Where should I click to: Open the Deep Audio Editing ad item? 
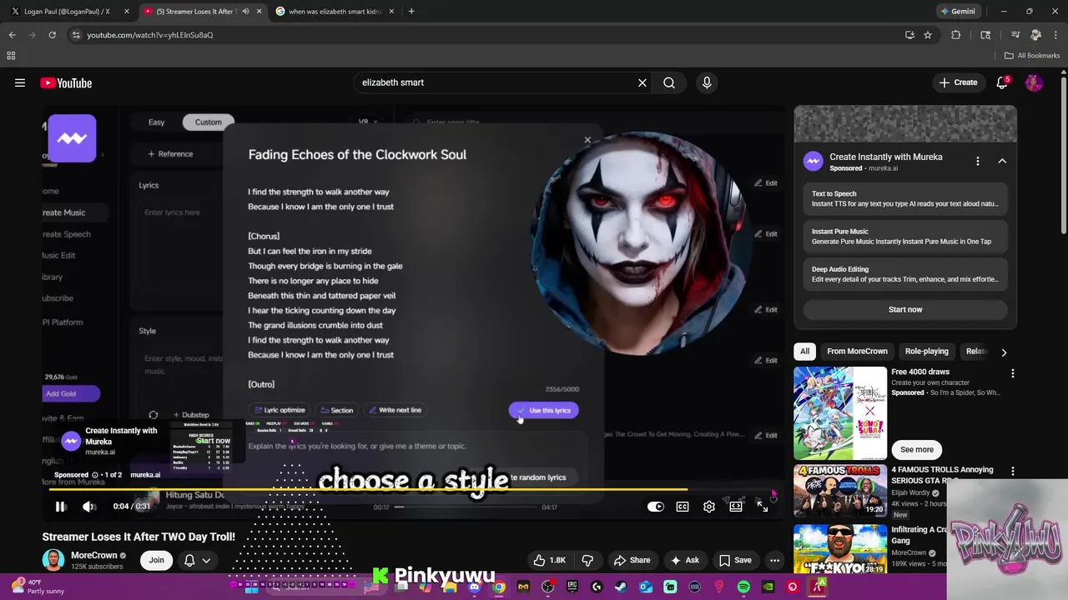[905, 274]
